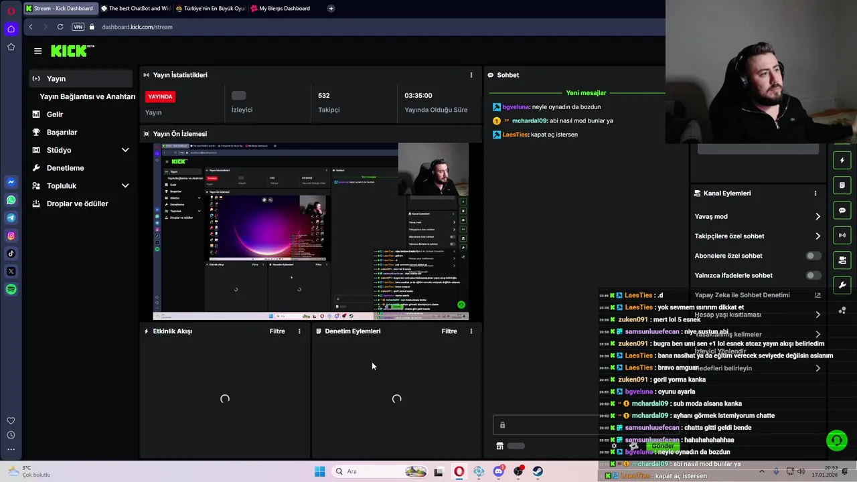This screenshot has height=482, width=857.
Task: Open TikTok in Opera sidebar
Action: point(11,254)
